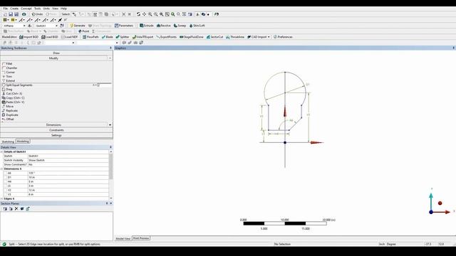Open the Units menu
This screenshot has height=256, width=456.
coord(46,9)
